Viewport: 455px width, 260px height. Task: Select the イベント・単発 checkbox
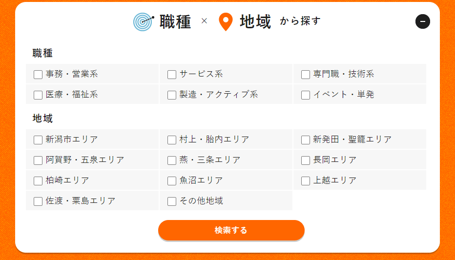point(306,95)
